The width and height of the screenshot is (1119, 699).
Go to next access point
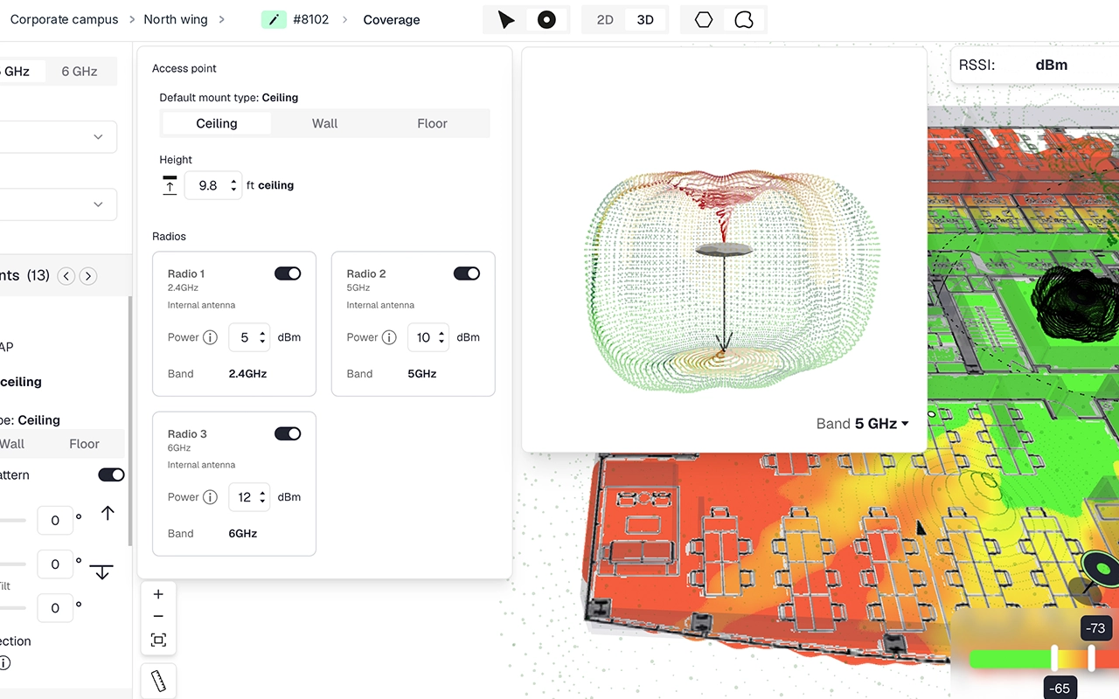(x=87, y=276)
